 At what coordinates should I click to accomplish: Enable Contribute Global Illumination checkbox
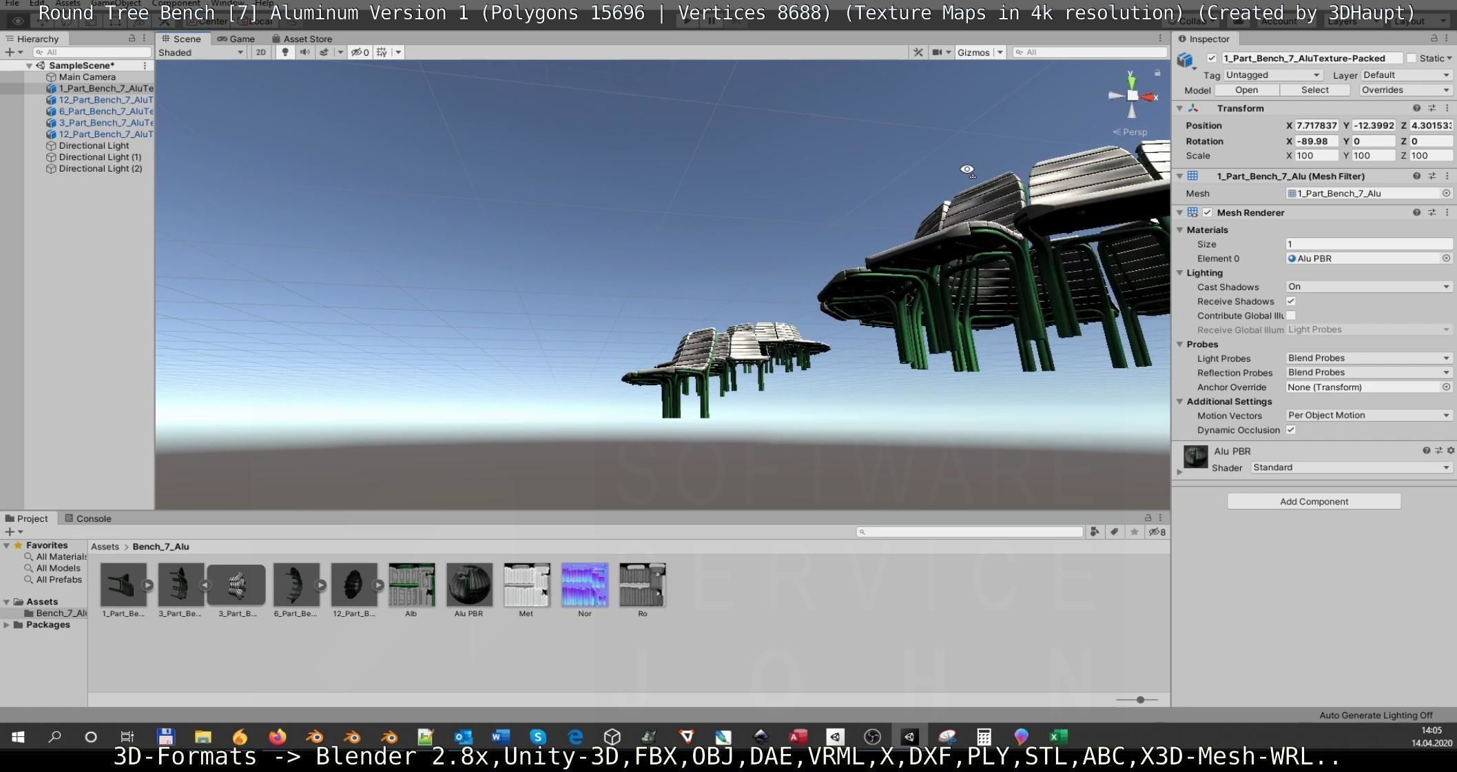[x=1291, y=316]
